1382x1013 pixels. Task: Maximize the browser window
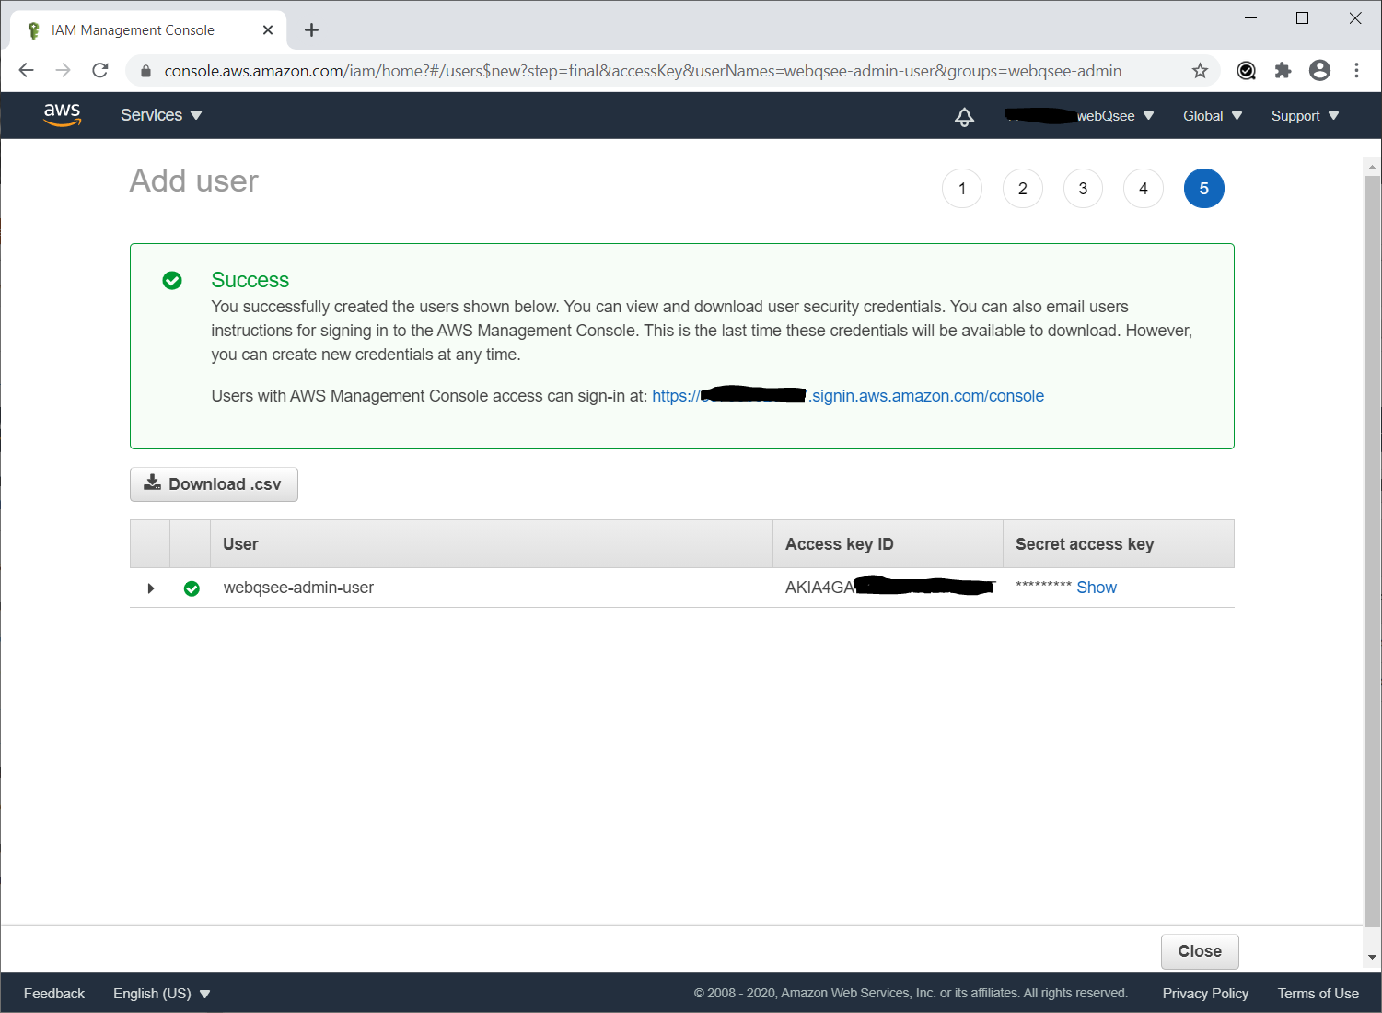click(x=1302, y=18)
